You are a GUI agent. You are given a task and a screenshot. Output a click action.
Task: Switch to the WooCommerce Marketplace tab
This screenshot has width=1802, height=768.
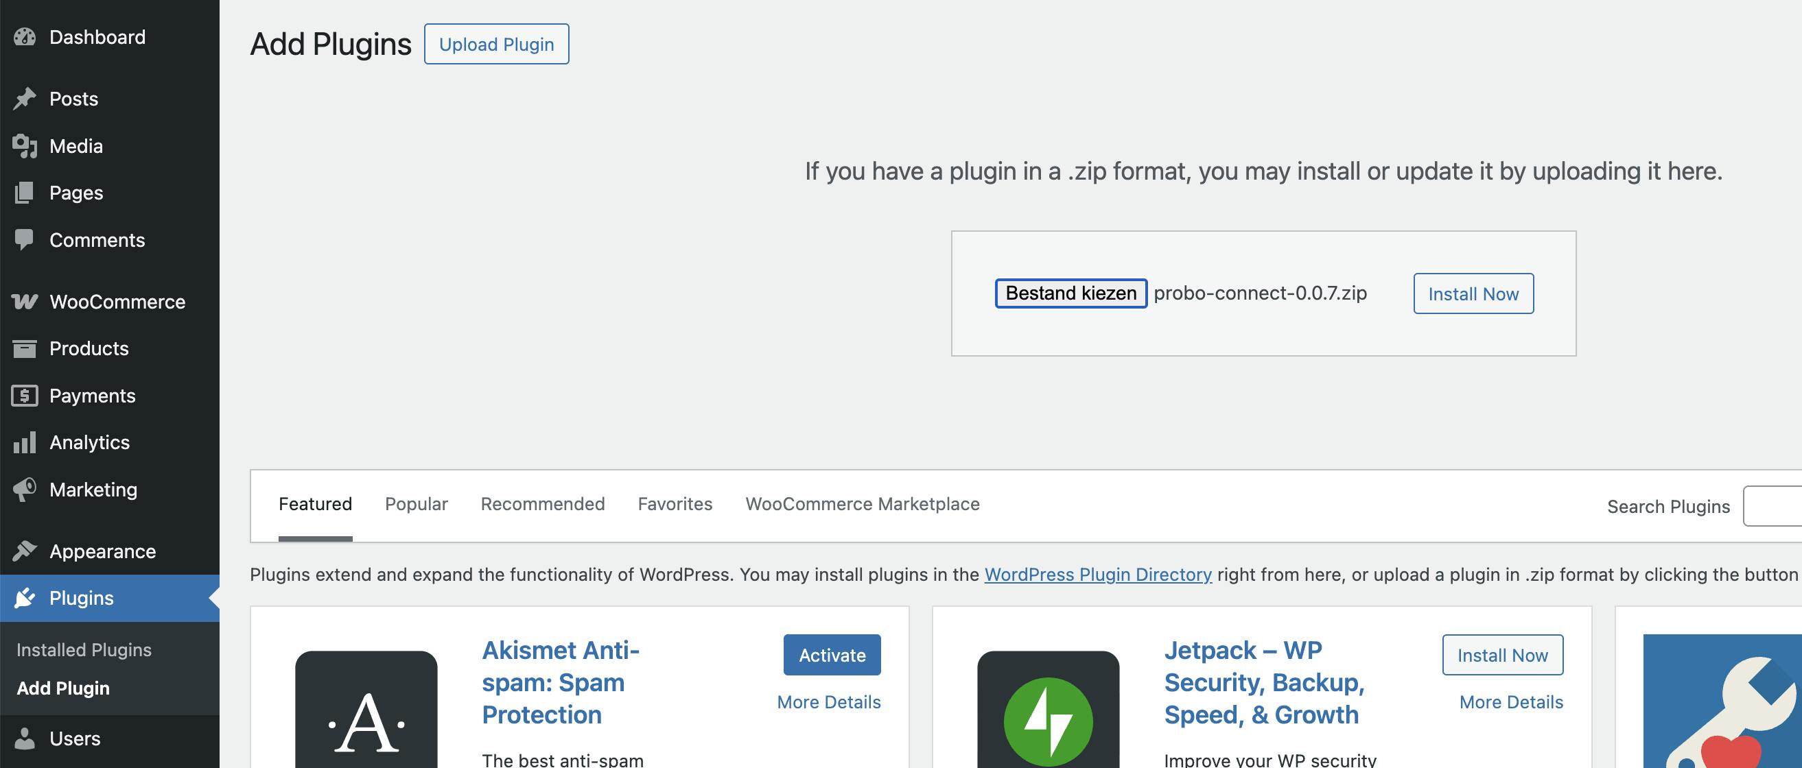click(862, 504)
